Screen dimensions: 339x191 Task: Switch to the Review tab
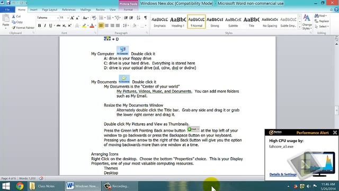100,10
